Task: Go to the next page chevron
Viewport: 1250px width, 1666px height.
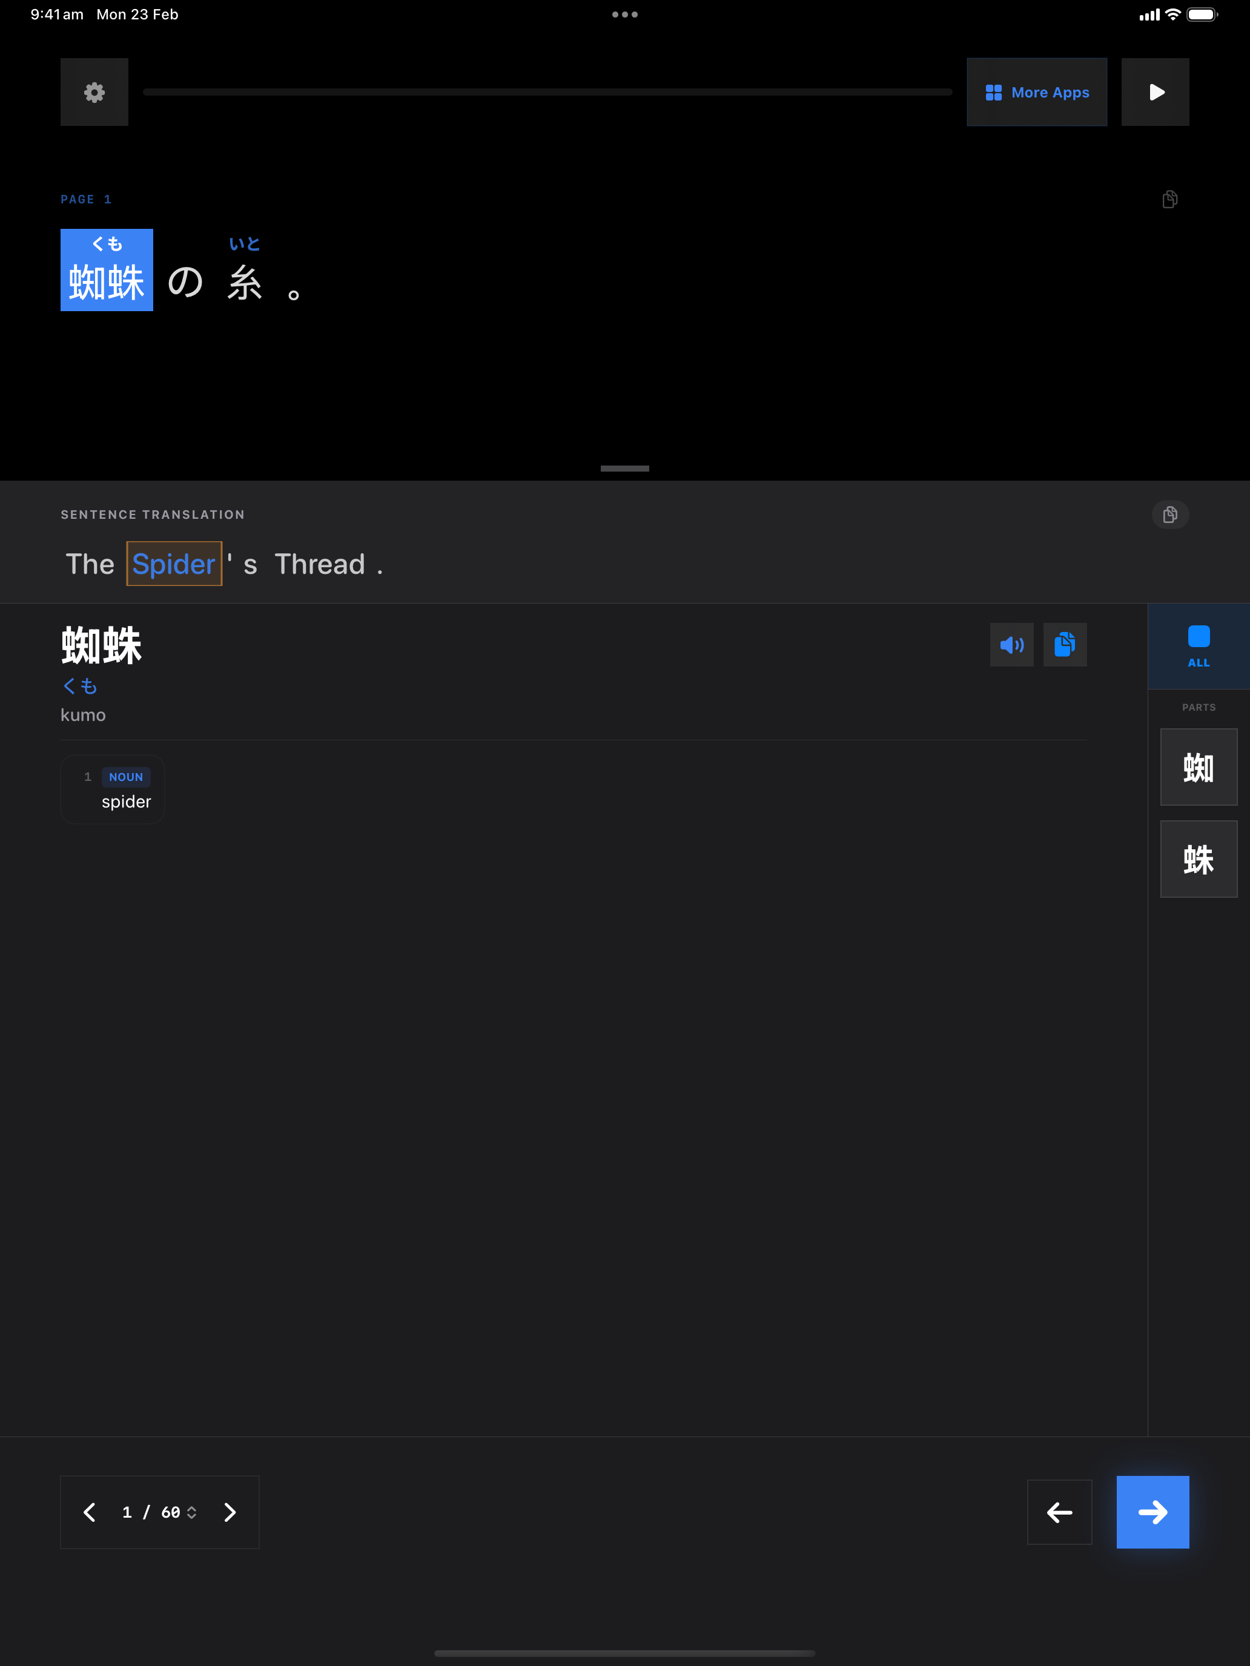Action: point(230,1512)
